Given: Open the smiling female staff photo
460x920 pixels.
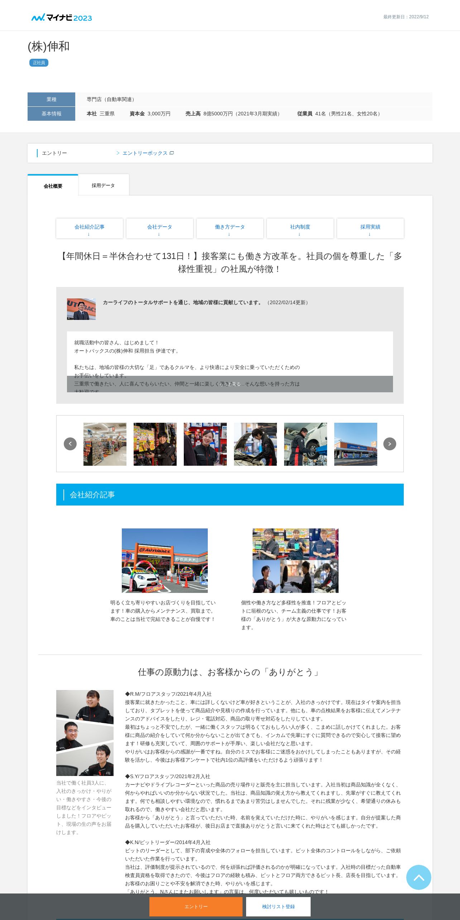Looking at the screenshot, I should coord(205,444).
